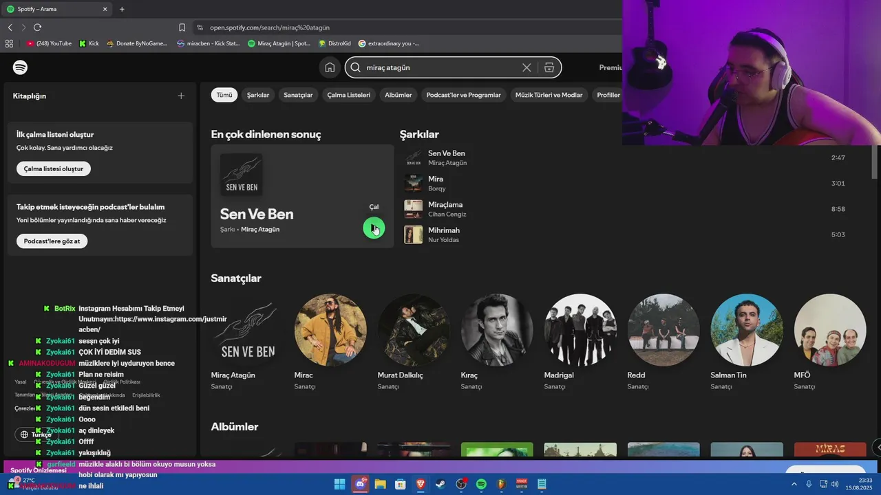This screenshot has height=495, width=881.
Task: Select Müzik Türleri ve Modlar filter
Action: (549, 95)
